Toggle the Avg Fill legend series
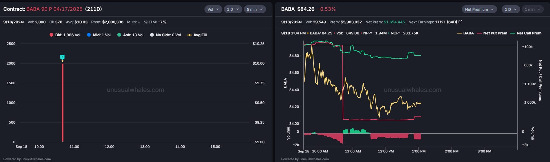Screen dimensions: 550x162 [x=197, y=35]
